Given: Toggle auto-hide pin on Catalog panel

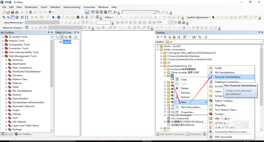Looking at the screenshot, I should pos(259,32).
